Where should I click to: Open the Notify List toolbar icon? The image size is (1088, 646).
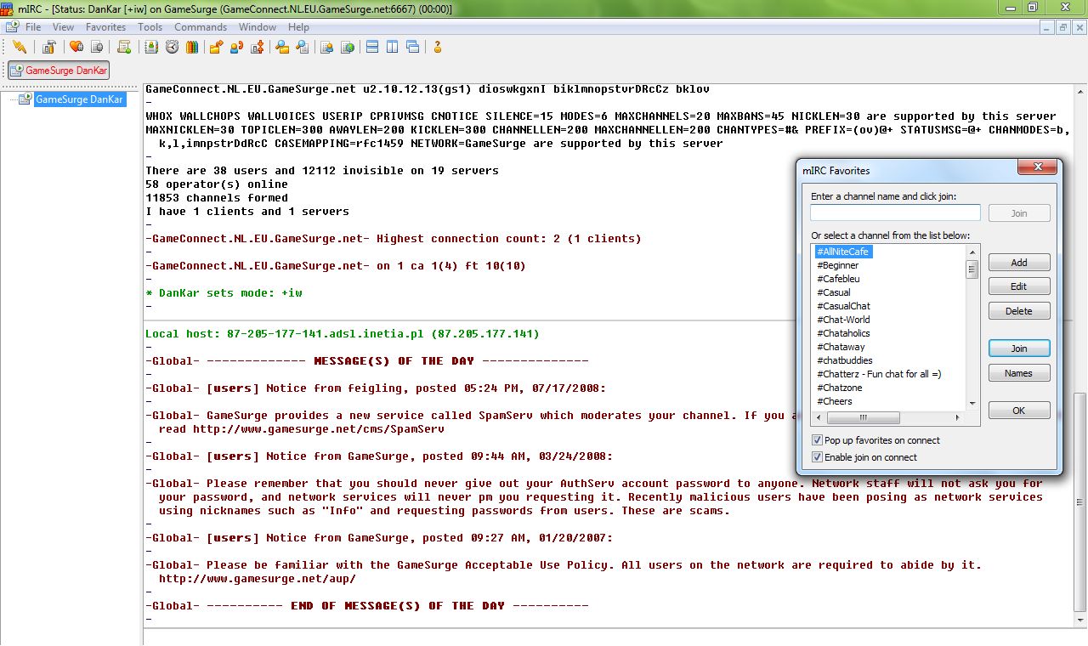click(327, 47)
